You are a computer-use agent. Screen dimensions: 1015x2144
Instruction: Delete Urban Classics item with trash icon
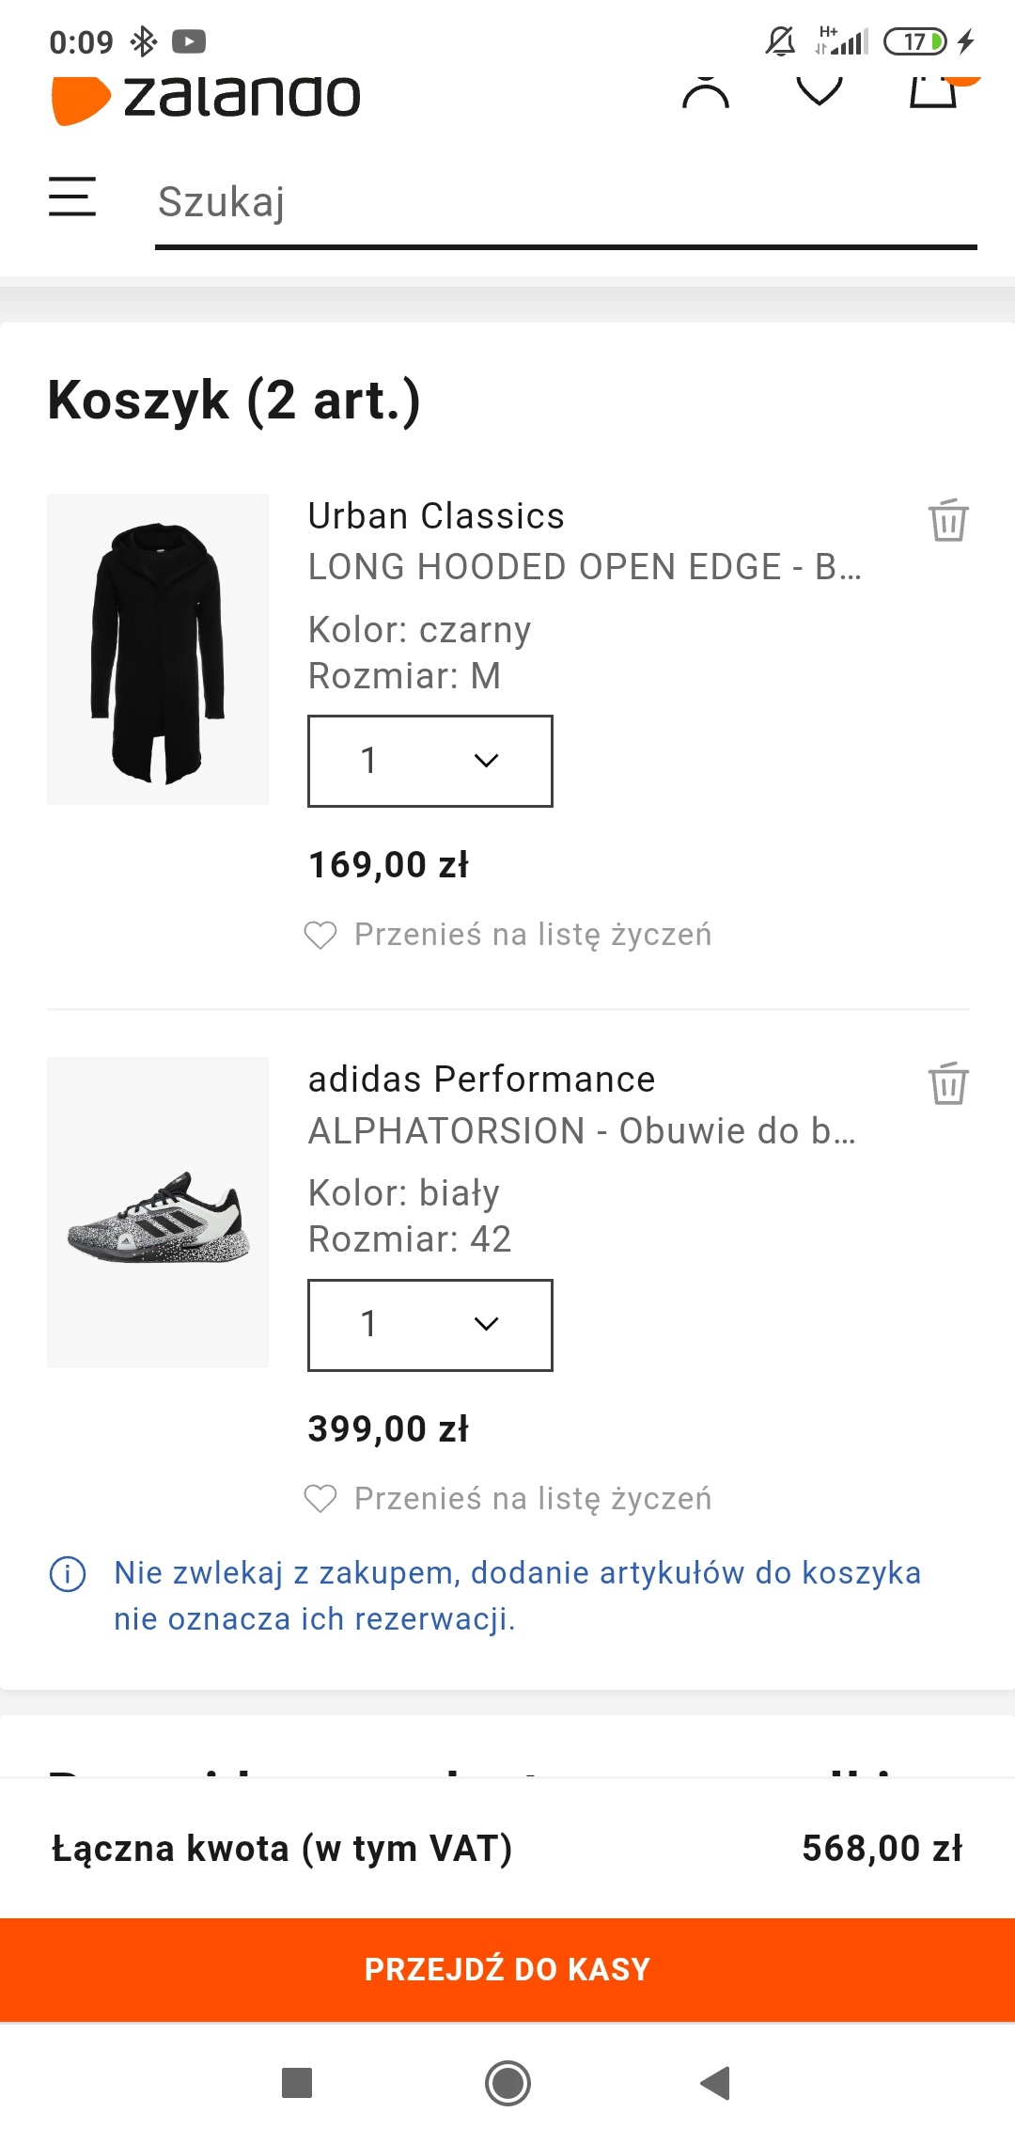pos(948,520)
